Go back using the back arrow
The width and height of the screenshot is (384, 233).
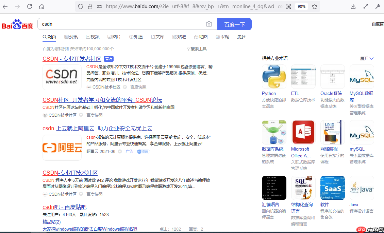5,6
